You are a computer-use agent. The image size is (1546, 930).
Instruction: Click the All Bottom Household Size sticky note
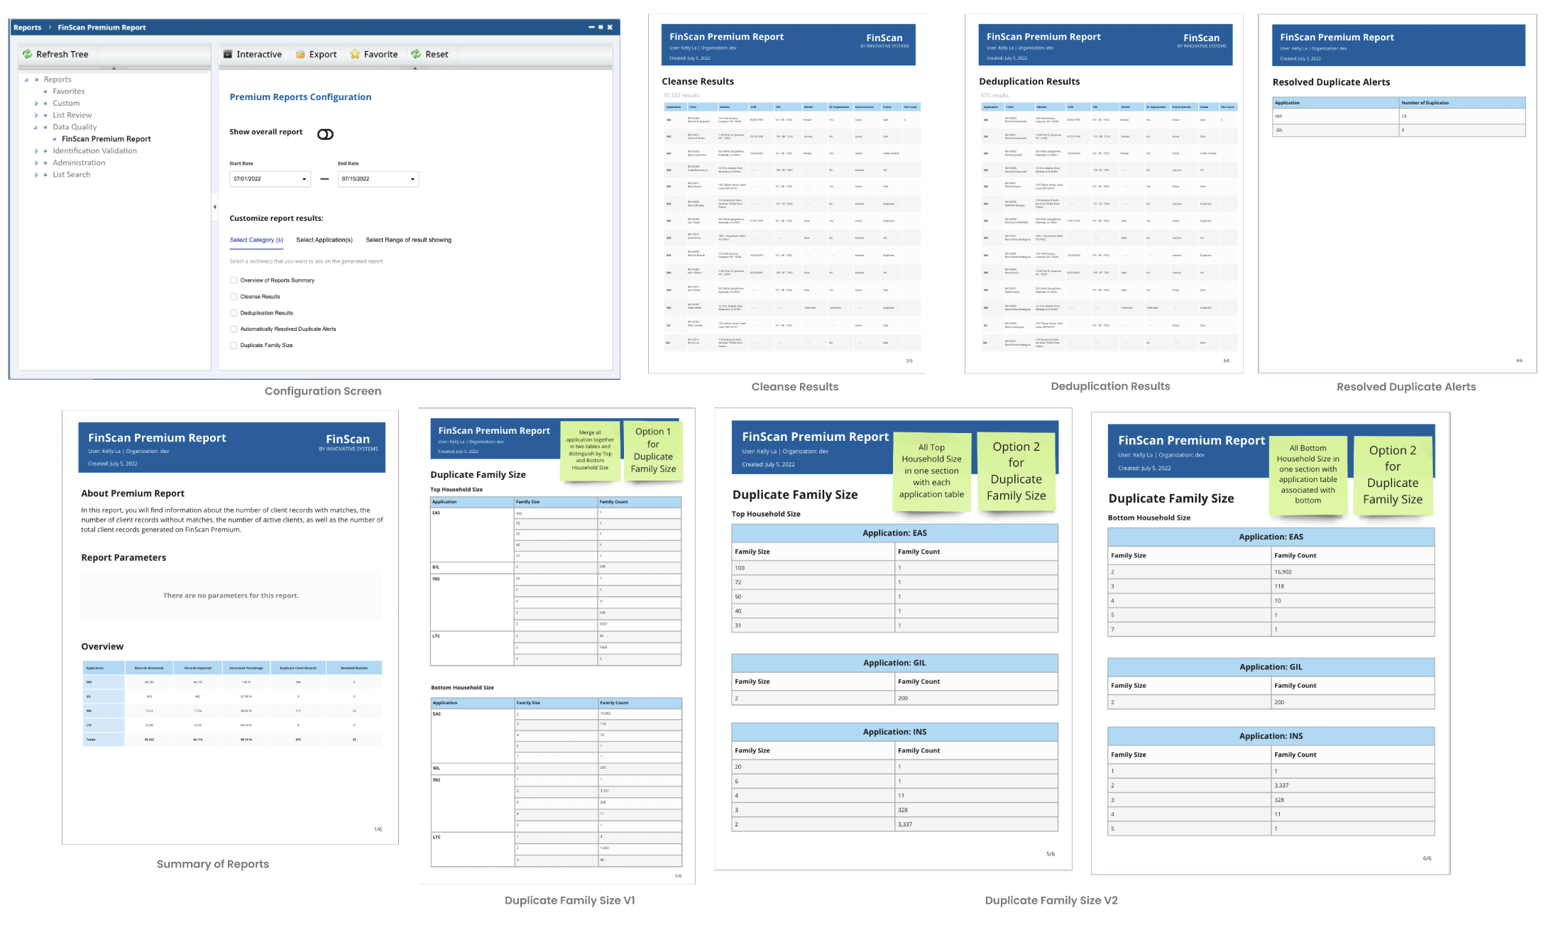point(1307,475)
